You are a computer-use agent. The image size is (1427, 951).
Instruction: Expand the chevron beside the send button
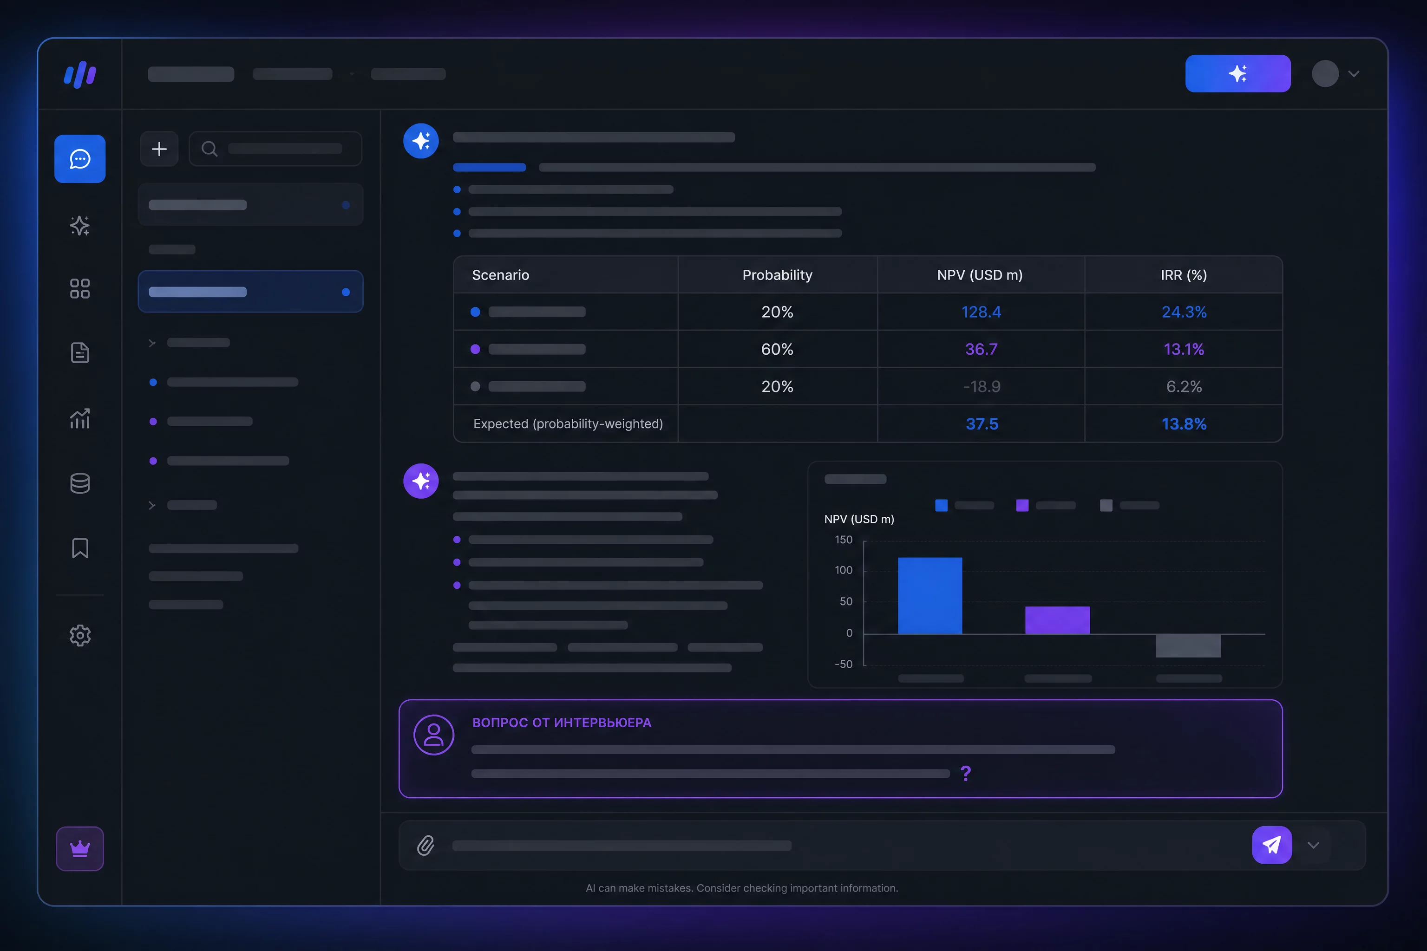[1313, 846]
